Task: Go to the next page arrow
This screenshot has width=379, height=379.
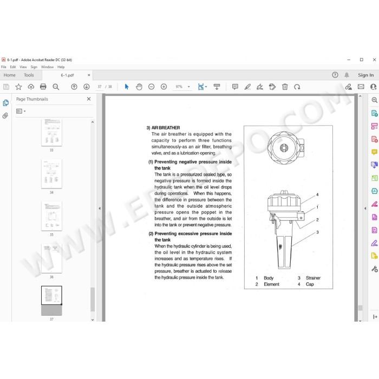Action: [x=87, y=87]
